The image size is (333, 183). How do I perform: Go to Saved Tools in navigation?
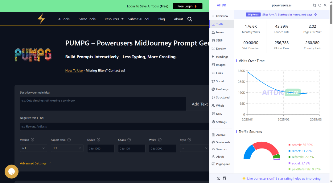tap(87, 19)
